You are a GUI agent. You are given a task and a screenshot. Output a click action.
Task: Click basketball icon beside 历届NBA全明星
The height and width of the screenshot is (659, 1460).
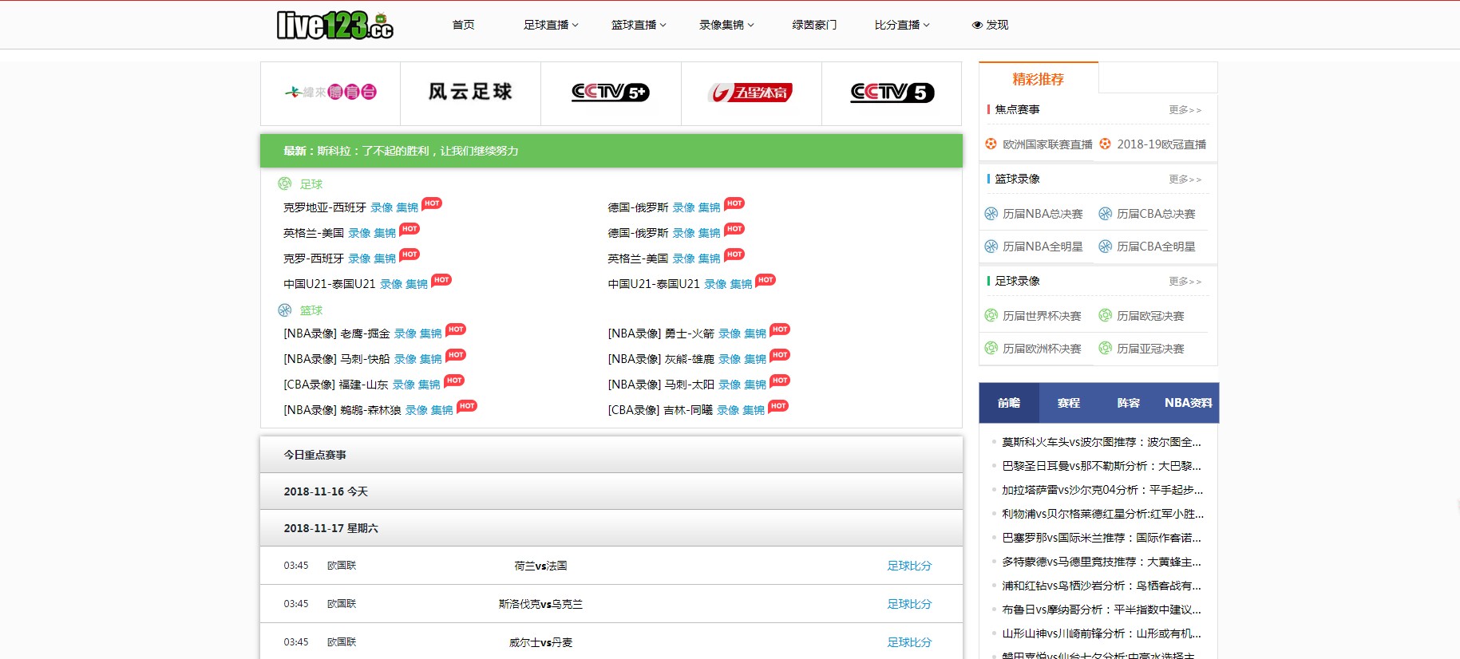[991, 247]
